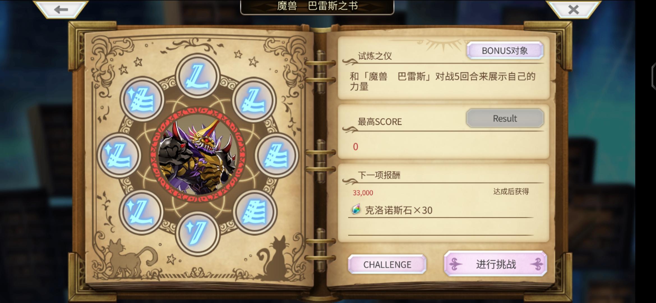This screenshot has width=656, height=303.
Task: View the Result of highest score
Action: tap(505, 118)
